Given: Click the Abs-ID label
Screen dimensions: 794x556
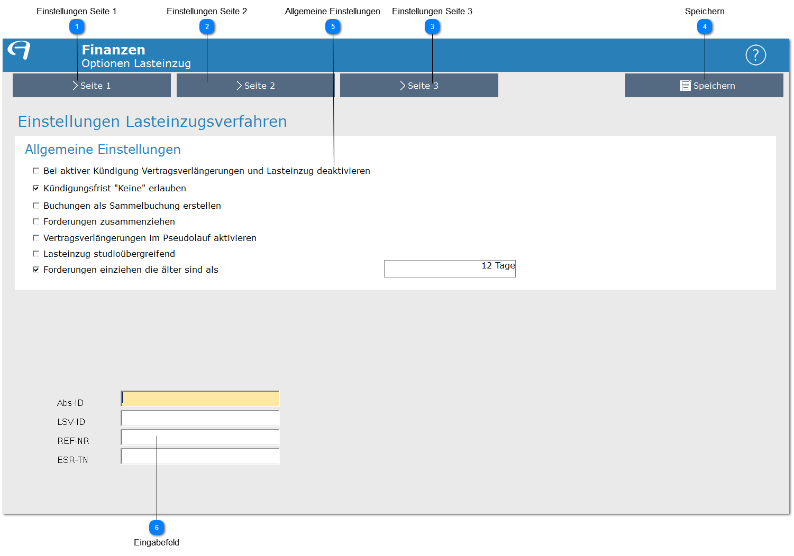Looking at the screenshot, I should click(70, 403).
